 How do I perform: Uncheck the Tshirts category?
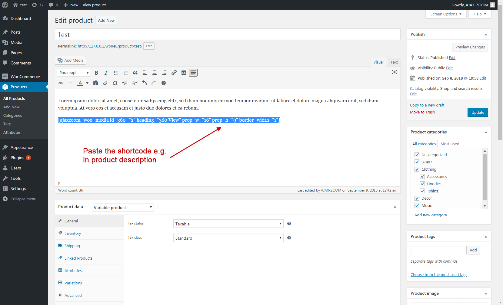pyautogui.click(x=422, y=191)
